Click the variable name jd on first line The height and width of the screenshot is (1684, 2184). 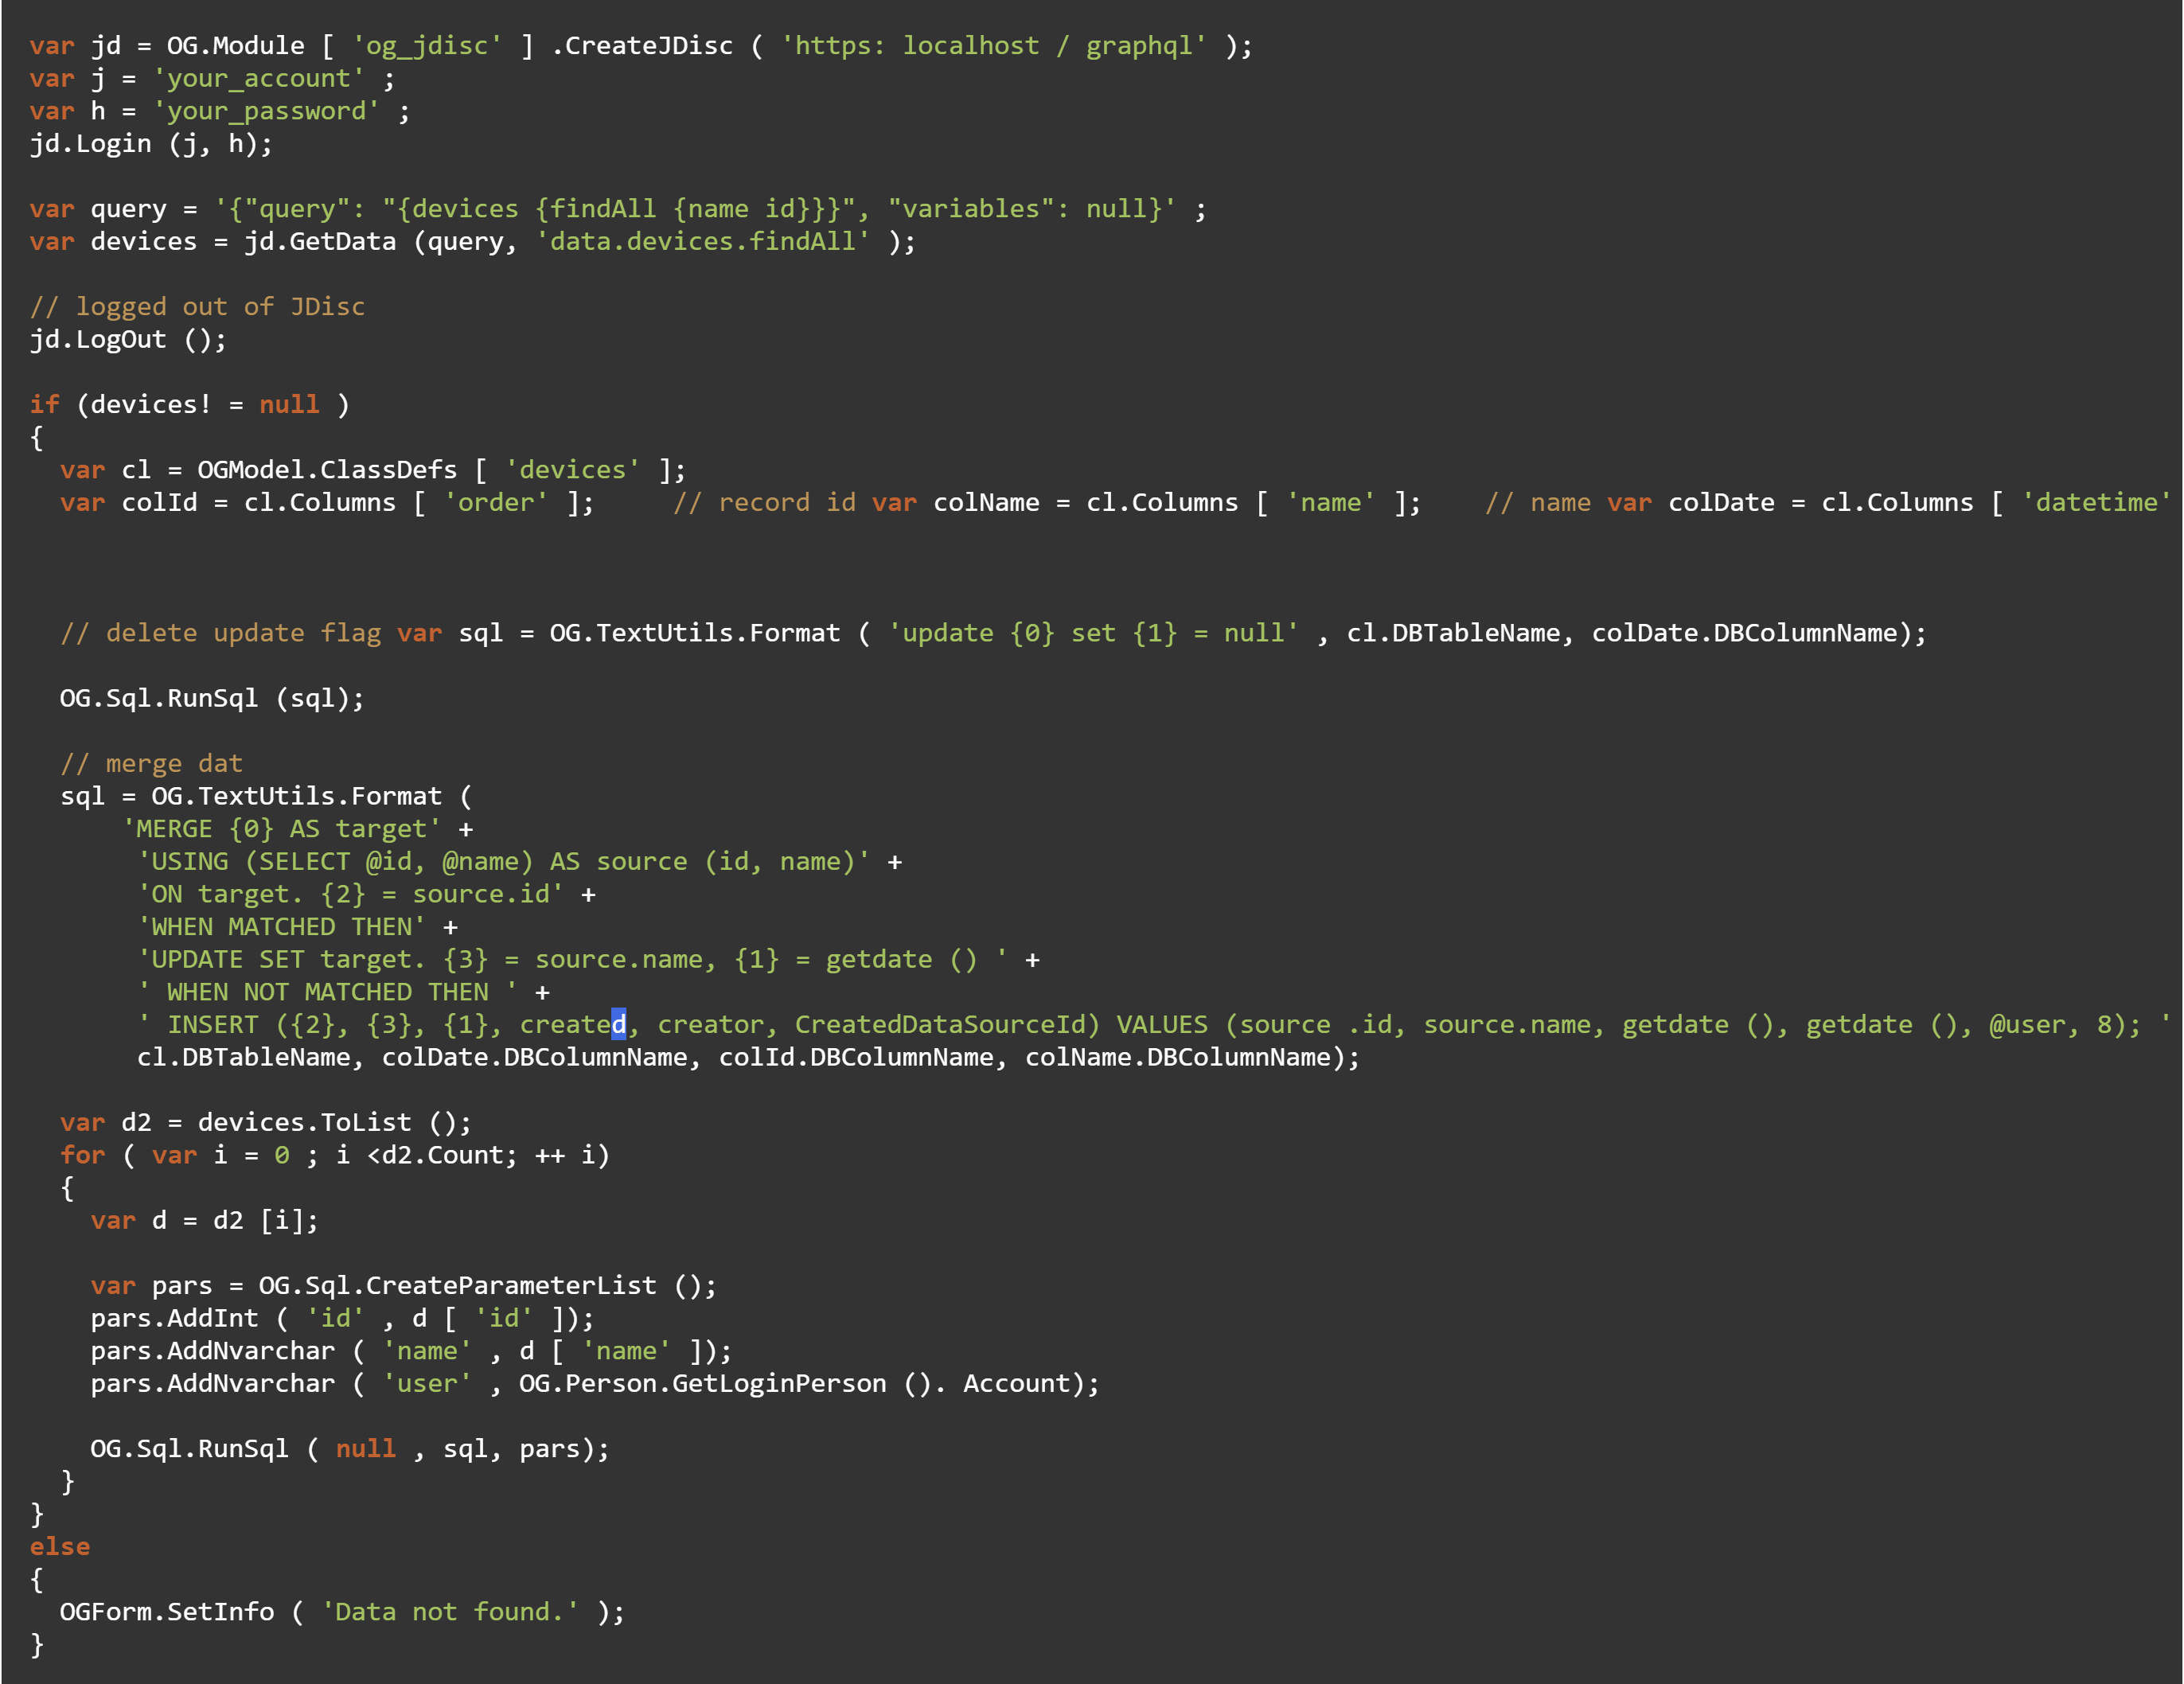[x=107, y=45]
